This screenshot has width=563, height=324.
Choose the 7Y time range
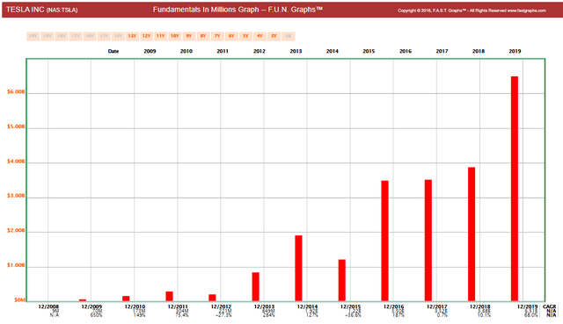tap(217, 36)
